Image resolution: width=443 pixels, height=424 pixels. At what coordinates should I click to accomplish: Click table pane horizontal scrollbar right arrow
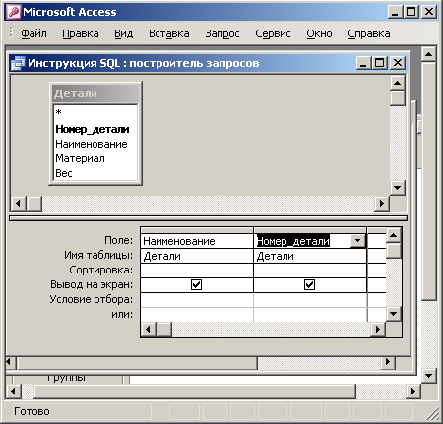382,204
